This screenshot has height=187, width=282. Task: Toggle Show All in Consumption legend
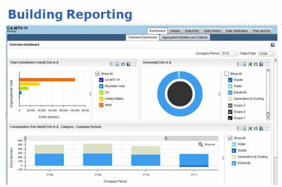point(230,138)
